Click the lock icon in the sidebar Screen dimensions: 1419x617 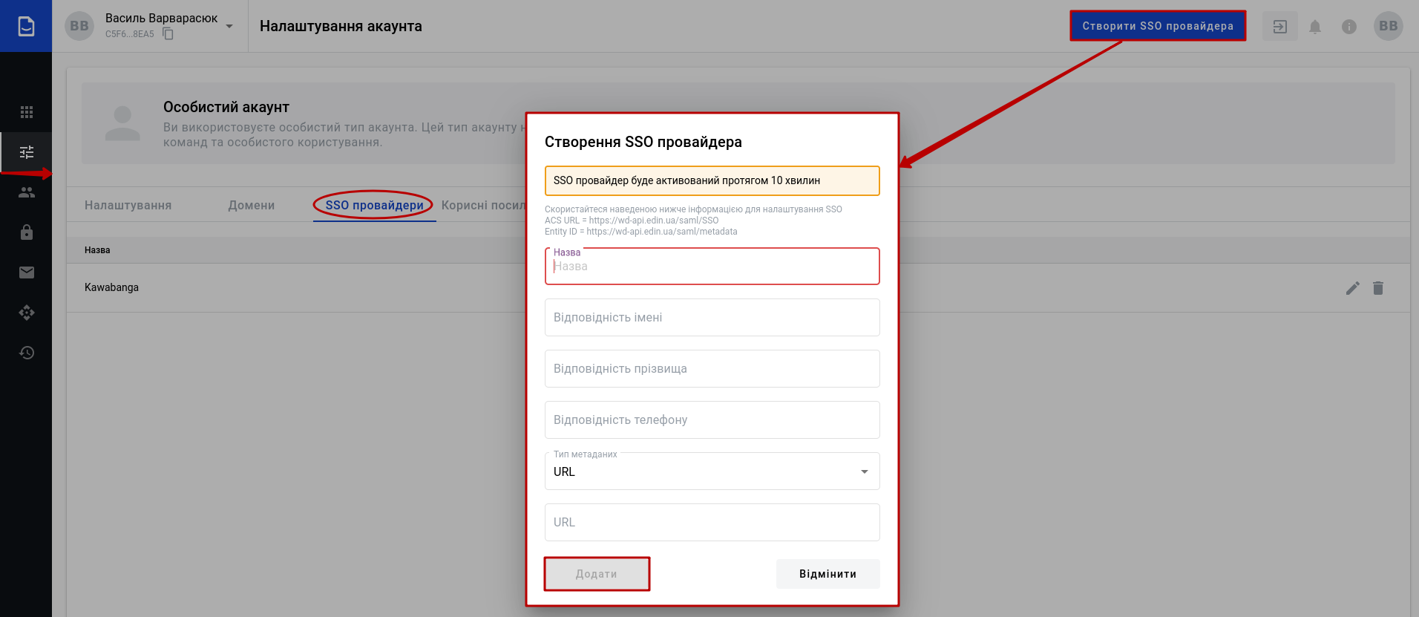coord(27,232)
